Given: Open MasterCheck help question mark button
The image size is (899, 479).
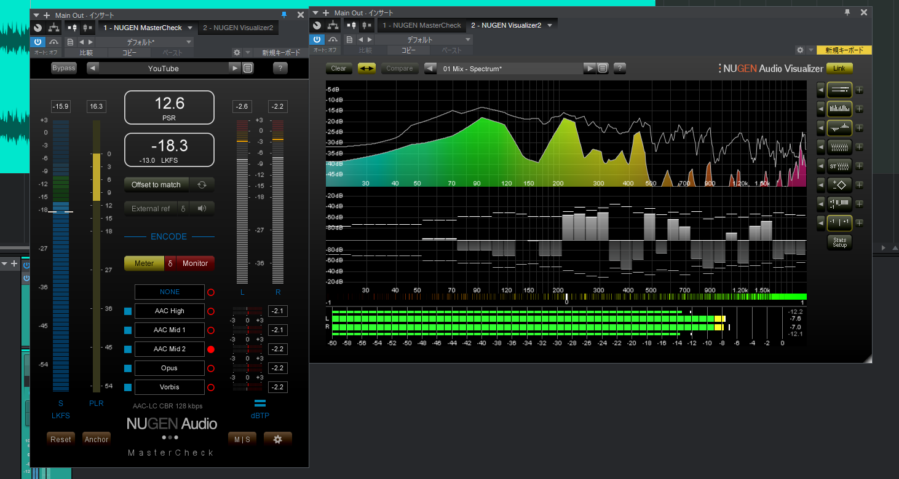Looking at the screenshot, I should click(280, 68).
